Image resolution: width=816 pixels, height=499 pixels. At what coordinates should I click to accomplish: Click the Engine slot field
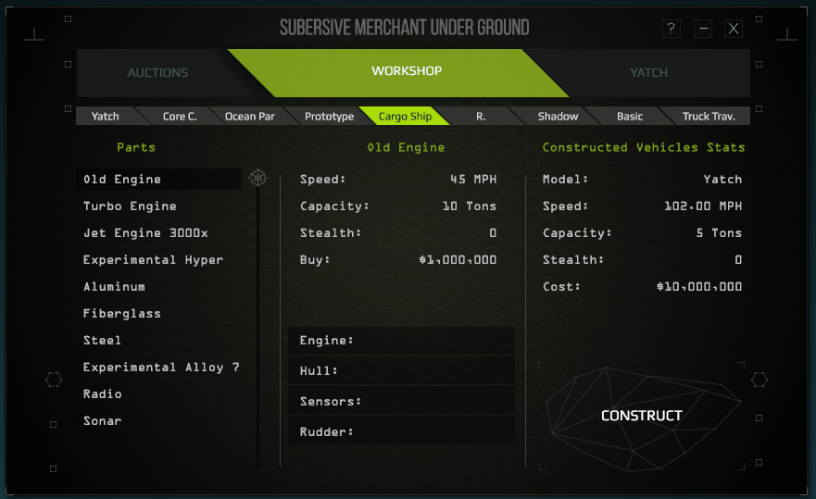click(x=401, y=341)
